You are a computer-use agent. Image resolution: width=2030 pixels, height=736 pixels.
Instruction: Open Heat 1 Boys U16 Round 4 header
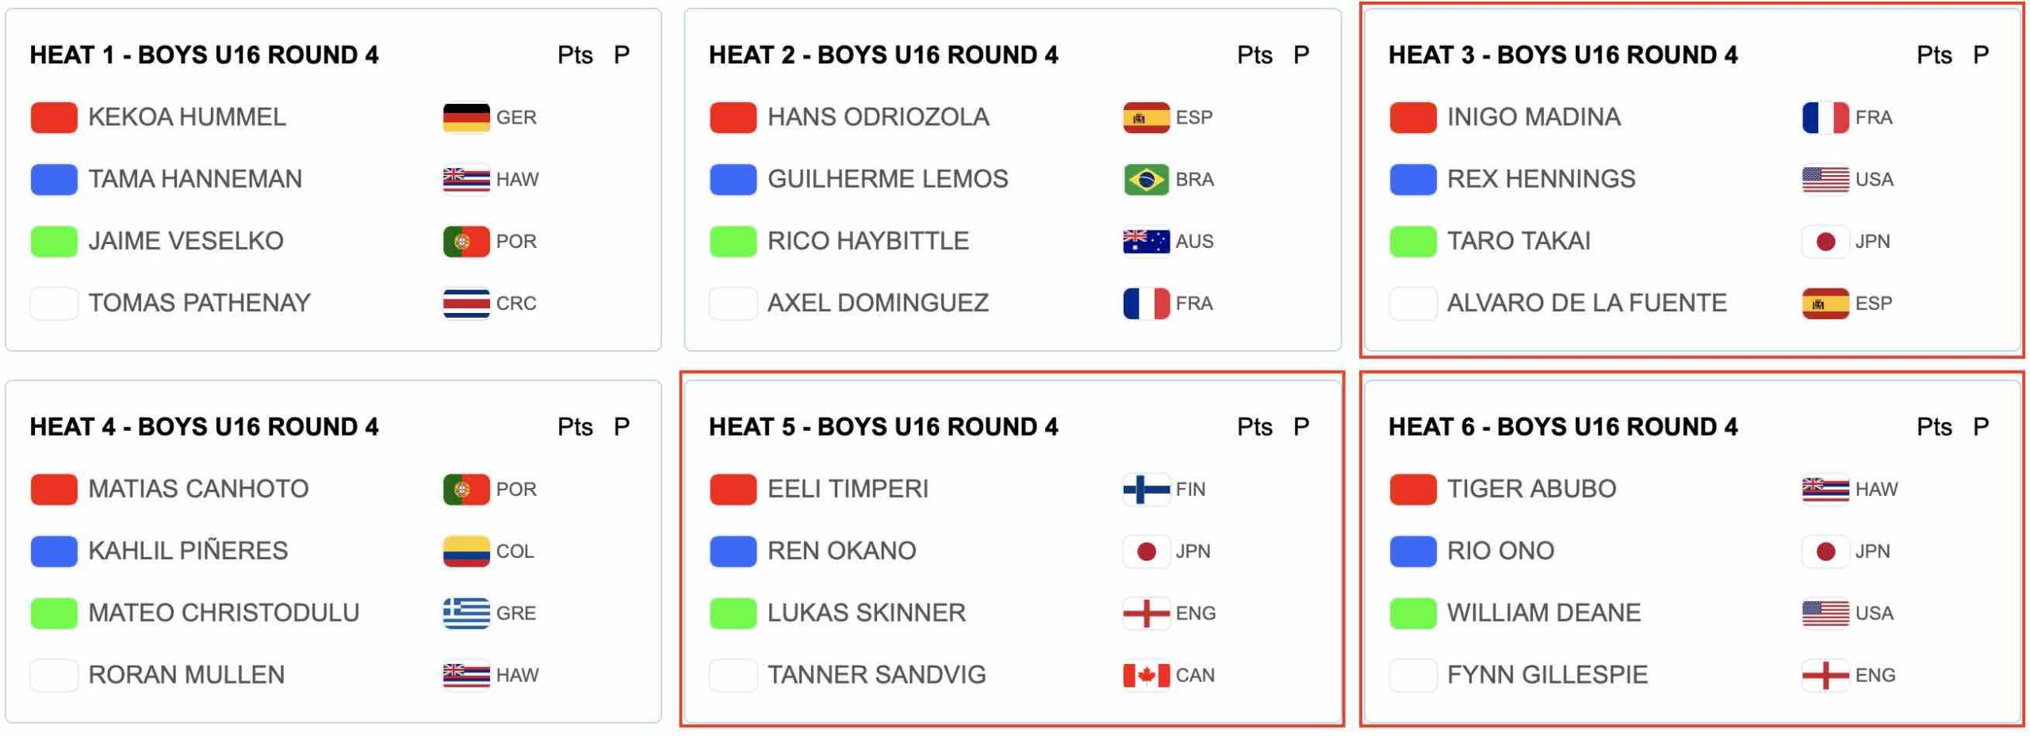point(204,55)
